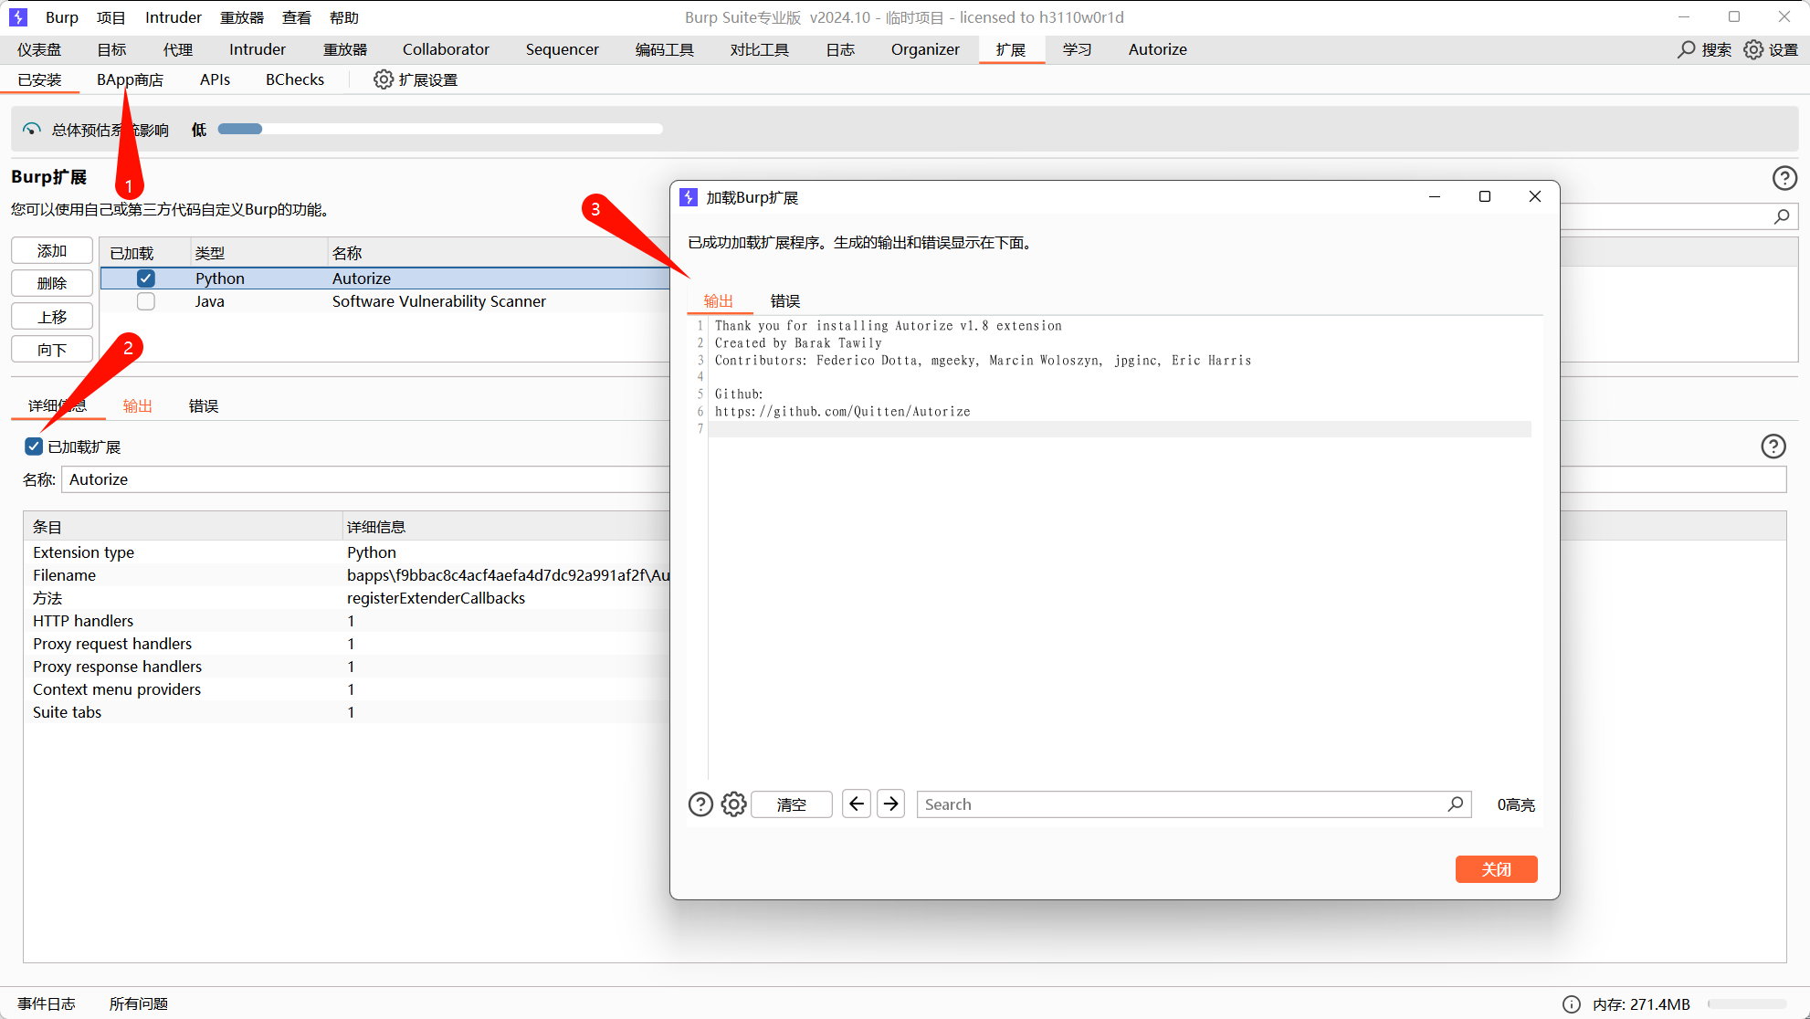The width and height of the screenshot is (1810, 1019).
Task: Open output settings gear in load dialog
Action: [733, 804]
